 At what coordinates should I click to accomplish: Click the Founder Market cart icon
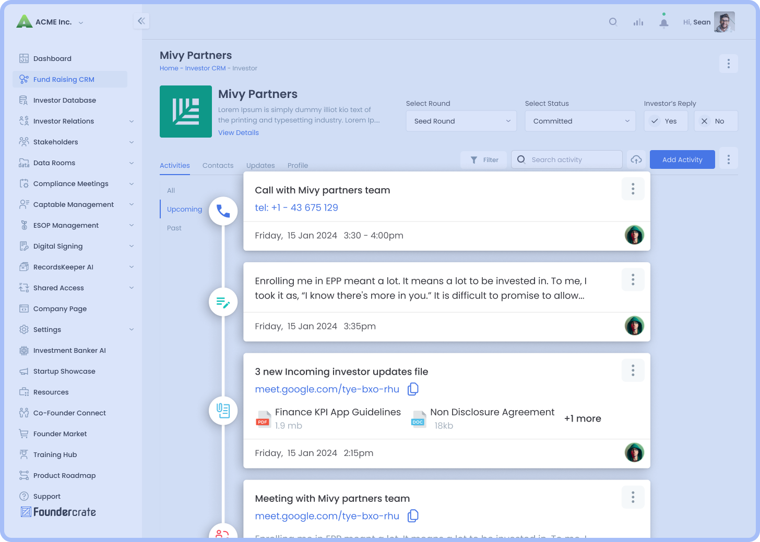[24, 434]
